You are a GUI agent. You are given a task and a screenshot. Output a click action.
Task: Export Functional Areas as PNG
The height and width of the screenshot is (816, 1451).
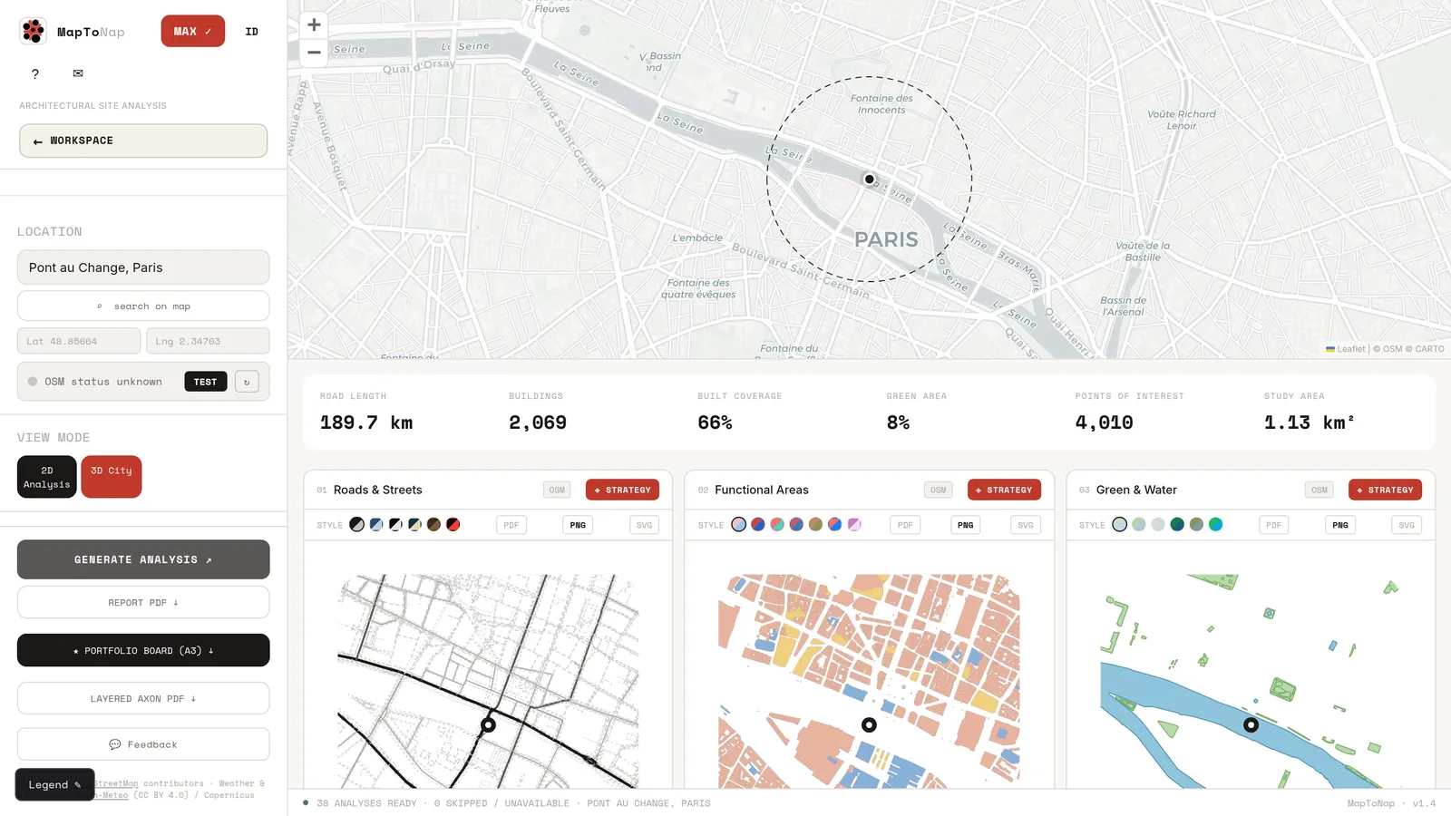click(966, 525)
